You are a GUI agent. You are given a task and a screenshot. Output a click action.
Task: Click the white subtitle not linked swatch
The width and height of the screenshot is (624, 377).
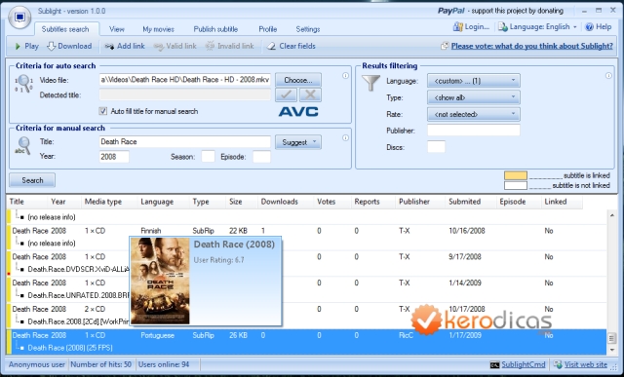pyautogui.click(x=516, y=185)
